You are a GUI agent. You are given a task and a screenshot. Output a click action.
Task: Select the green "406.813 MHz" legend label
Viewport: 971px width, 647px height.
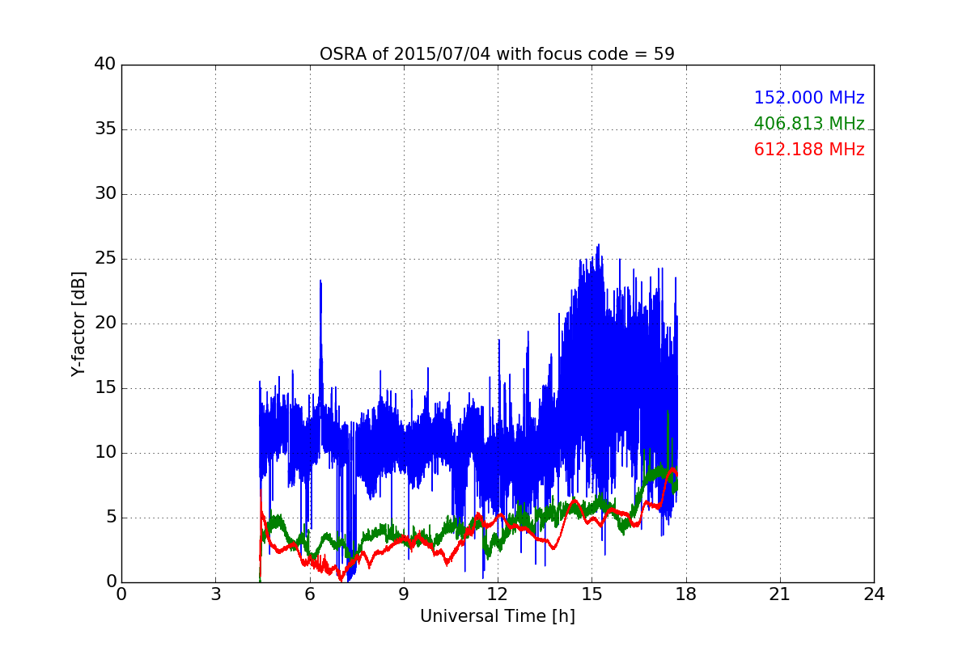pyautogui.click(x=809, y=124)
